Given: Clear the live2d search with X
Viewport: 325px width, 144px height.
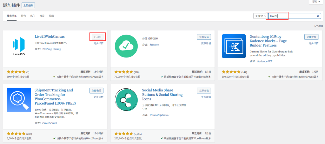Looking at the screenshot, I should (x=318, y=16).
